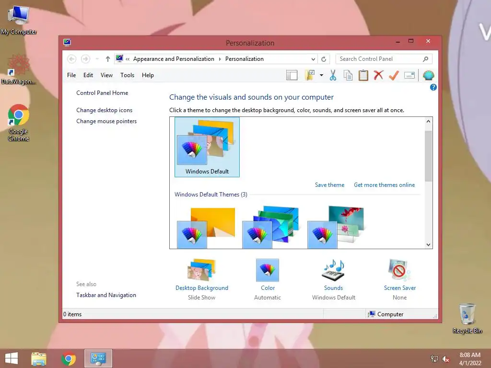Click the network tray icon
This screenshot has height=368, width=491.
(x=434, y=359)
